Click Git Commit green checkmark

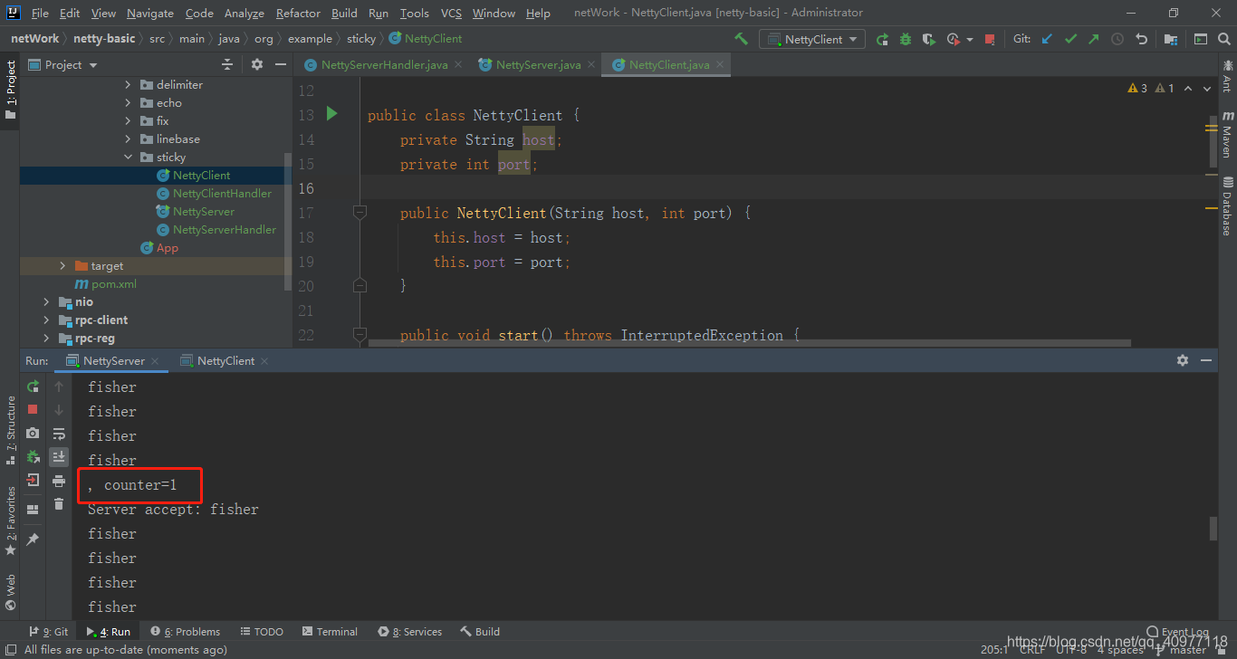[x=1071, y=39]
